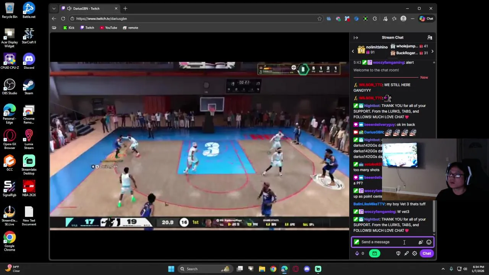Open Battle.net desktop shortcut
The height and width of the screenshot is (275, 489).
coord(29,10)
